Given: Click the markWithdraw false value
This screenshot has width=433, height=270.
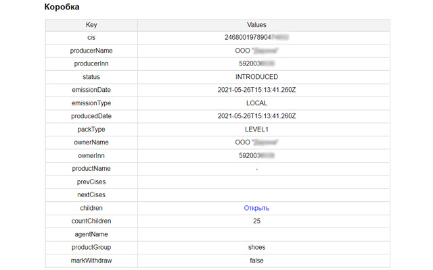Looking at the screenshot, I should pyautogui.click(x=256, y=260).
